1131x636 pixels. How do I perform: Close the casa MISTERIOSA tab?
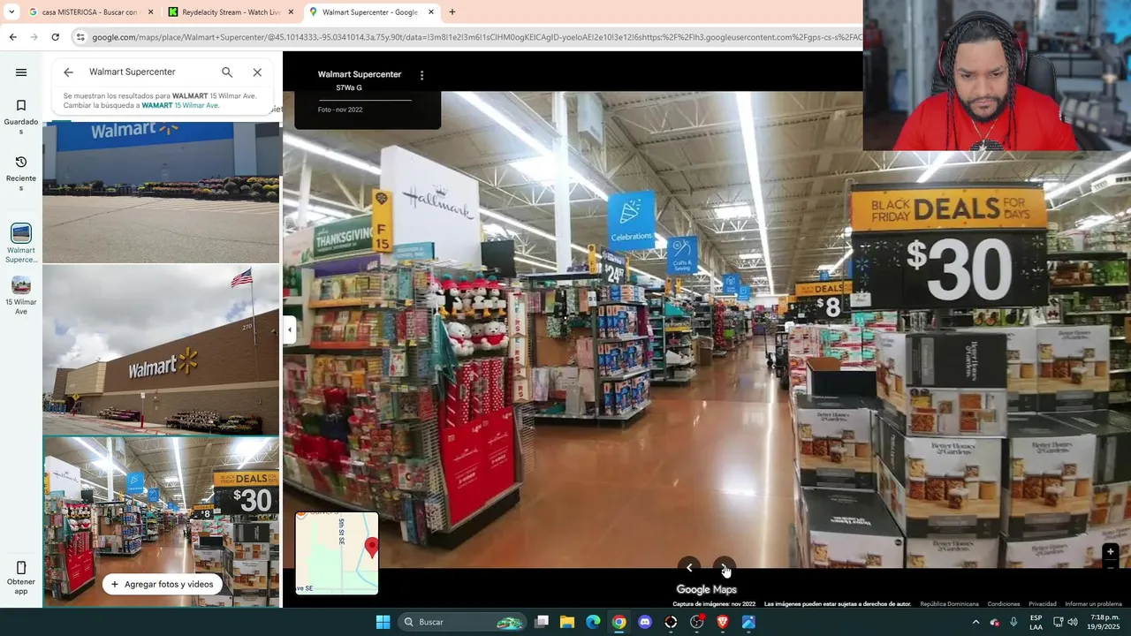150,12
